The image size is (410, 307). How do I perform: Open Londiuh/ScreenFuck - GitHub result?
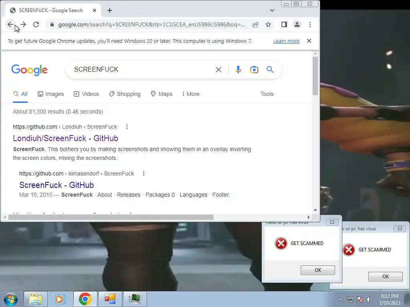[66, 138]
